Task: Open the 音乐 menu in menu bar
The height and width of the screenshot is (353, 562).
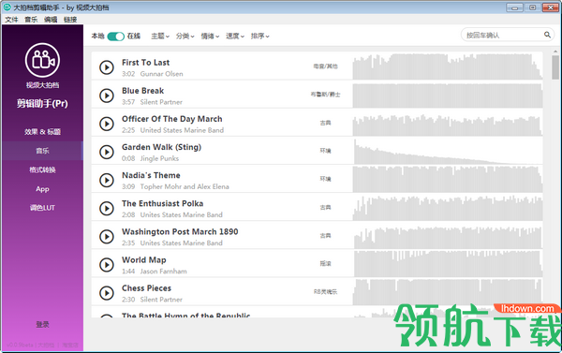Action: pos(31,20)
